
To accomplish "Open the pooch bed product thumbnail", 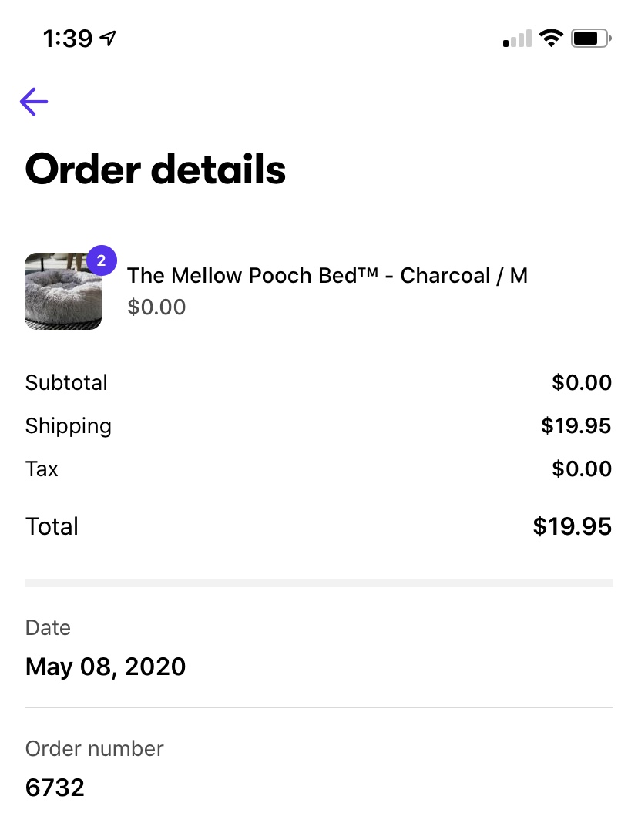I will tap(63, 291).
